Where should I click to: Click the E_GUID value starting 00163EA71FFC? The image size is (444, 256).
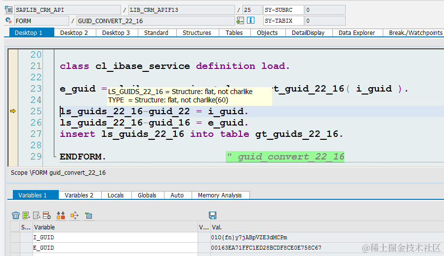click(266, 248)
